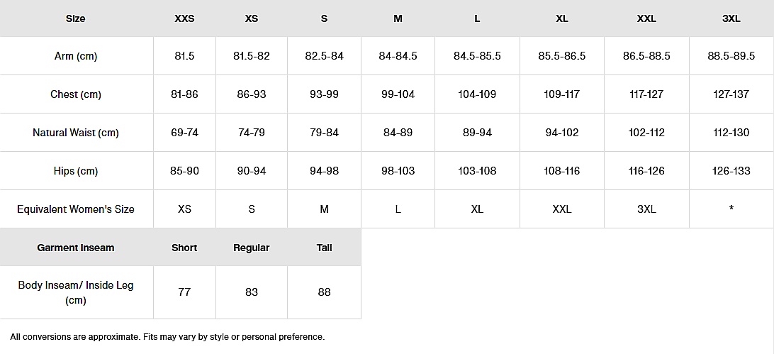Click the 108-116 hips measurement cell
This screenshot has width=774, height=354.
tap(561, 171)
